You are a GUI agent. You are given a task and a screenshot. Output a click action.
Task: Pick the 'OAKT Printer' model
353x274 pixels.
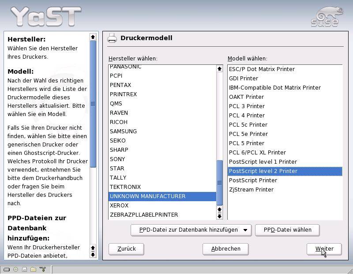285,97
